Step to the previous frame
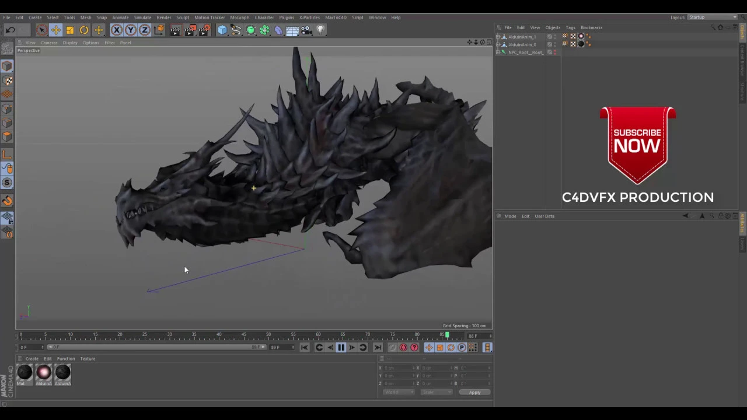This screenshot has height=420, width=747. [330, 348]
